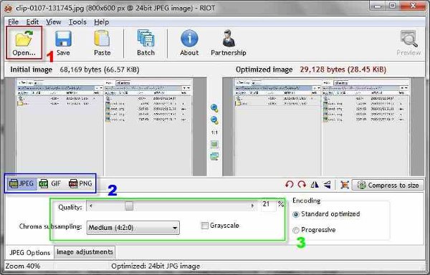
Task: Paste an image from the clipboard via the Paste icon
Action: coord(102,43)
